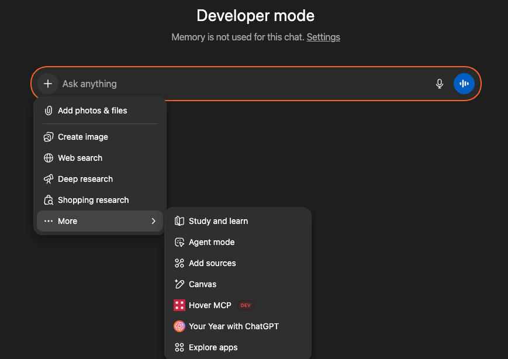Click the book icon for Study and learn
The width and height of the screenshot is (508, 359).
coord(179,221)
